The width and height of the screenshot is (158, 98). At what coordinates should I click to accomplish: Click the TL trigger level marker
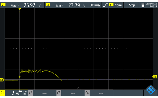(155, 77)
